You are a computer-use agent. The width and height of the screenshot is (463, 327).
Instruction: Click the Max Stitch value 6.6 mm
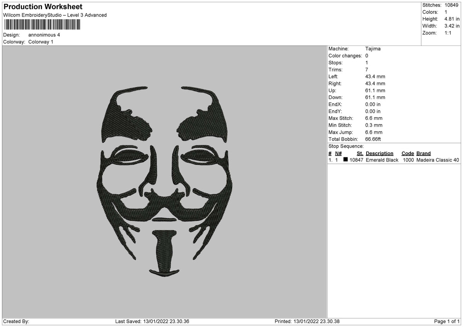tap(374, 118)
